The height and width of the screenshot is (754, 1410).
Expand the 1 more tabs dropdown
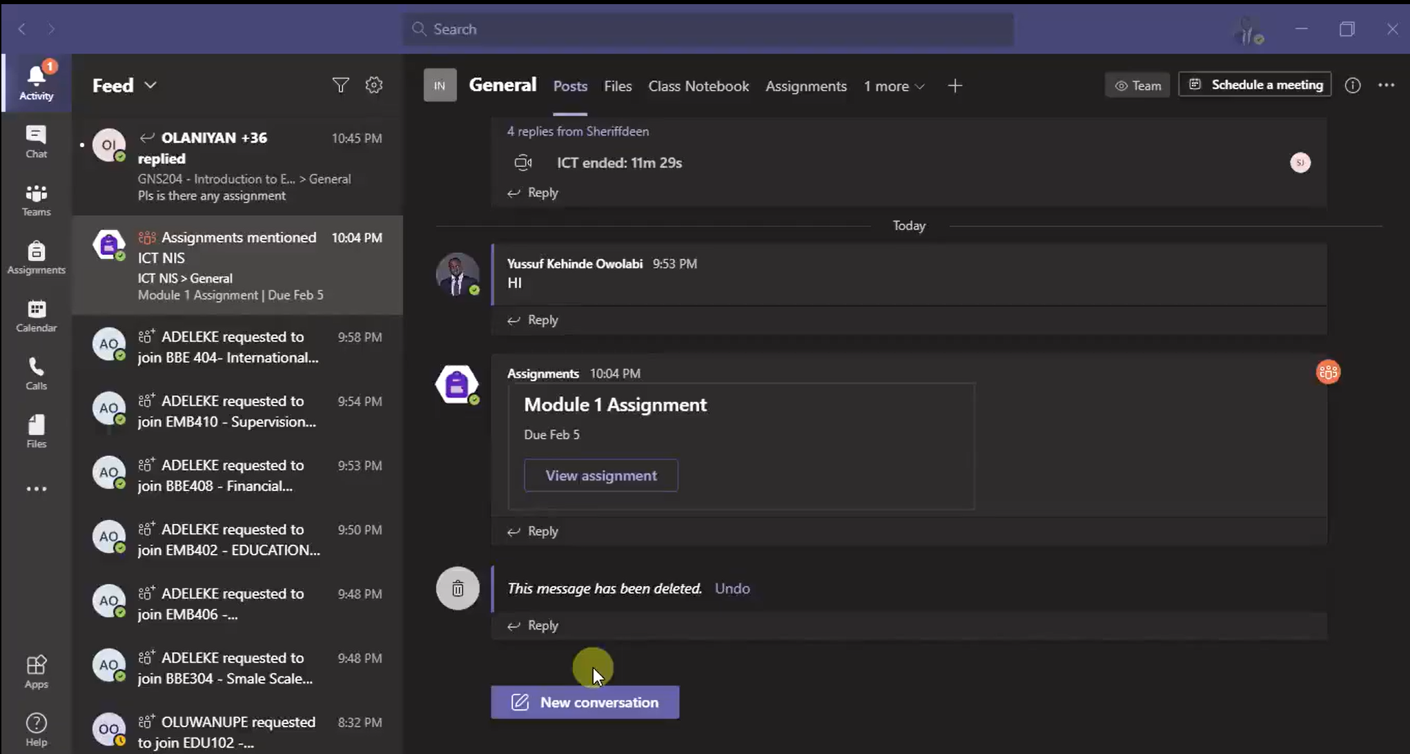[894, 86]
